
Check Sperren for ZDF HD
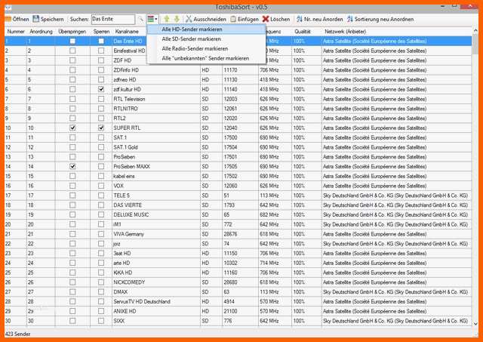[101, 60]
